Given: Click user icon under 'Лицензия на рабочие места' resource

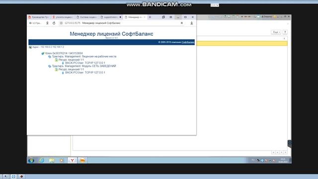Looking at the screenshot, I should 63,63.
